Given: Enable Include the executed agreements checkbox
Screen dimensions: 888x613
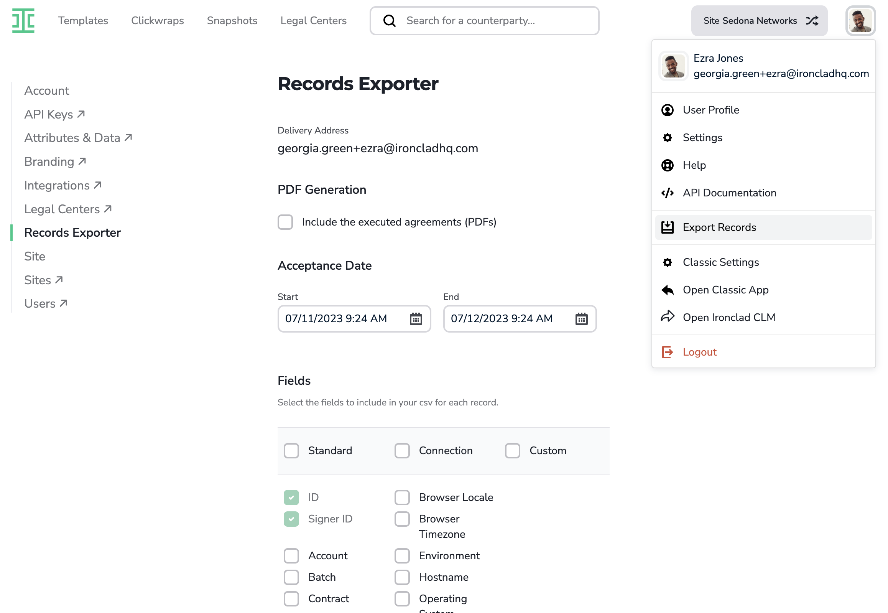Looking at the screenshot, I should point(285,222).
